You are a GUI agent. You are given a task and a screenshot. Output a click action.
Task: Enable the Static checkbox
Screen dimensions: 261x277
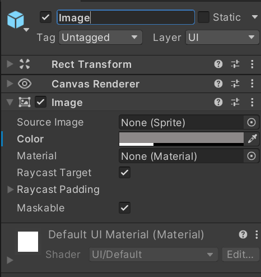pos(203,17)
